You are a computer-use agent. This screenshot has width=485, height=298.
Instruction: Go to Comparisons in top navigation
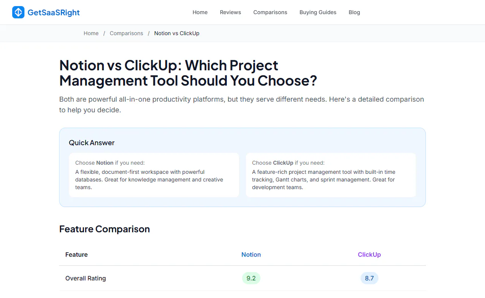(x=270, y=12)
